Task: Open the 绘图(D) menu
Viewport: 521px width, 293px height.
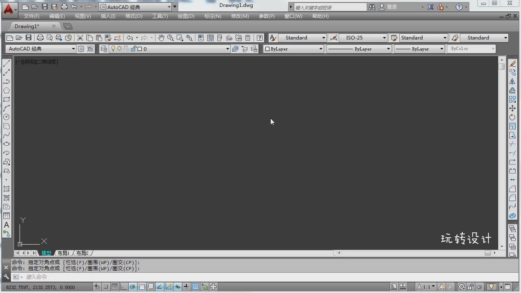Action: [186, 16]
